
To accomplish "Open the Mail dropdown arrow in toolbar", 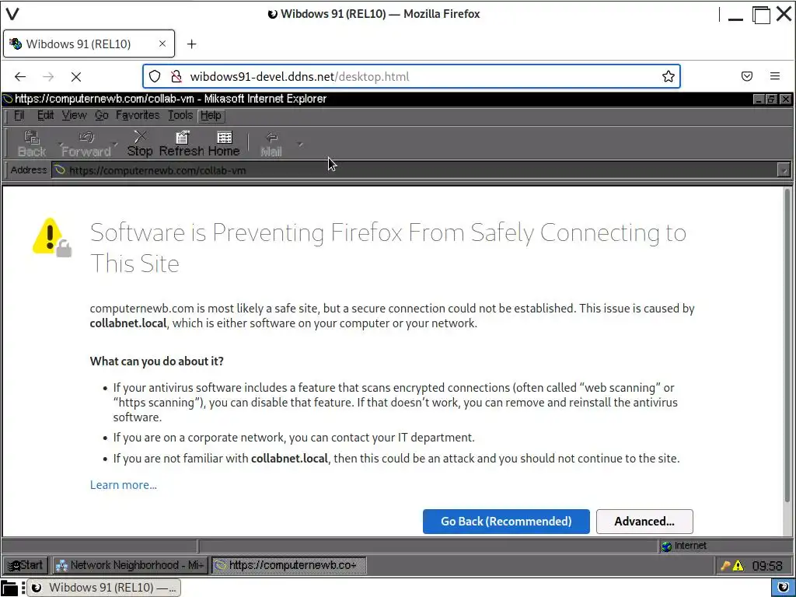I will click(x=300, y=145).
